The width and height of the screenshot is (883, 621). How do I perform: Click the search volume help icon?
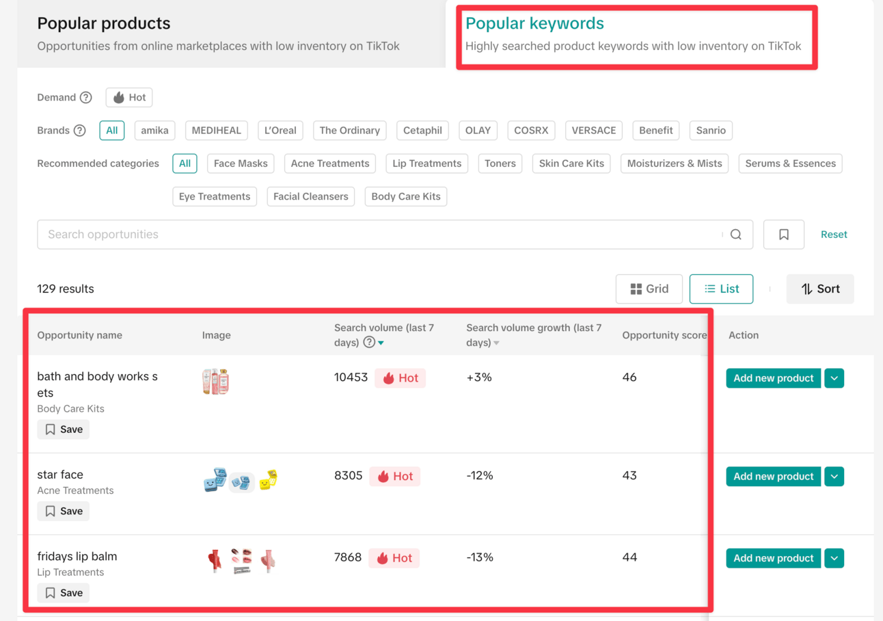(x=369, y=342)
